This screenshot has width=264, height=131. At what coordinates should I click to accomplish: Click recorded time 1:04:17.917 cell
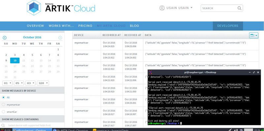[109, 126]
